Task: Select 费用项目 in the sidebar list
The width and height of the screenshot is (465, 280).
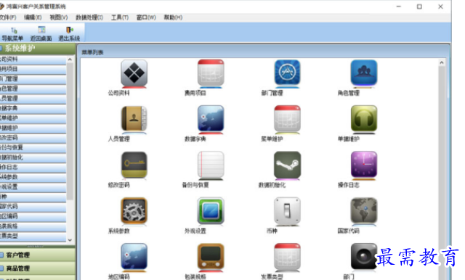Action: [33, 69]
